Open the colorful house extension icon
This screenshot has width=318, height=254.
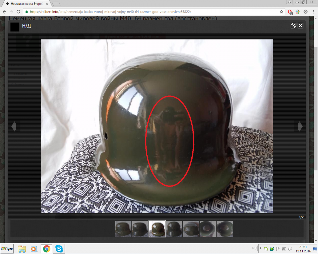point(298,12)
